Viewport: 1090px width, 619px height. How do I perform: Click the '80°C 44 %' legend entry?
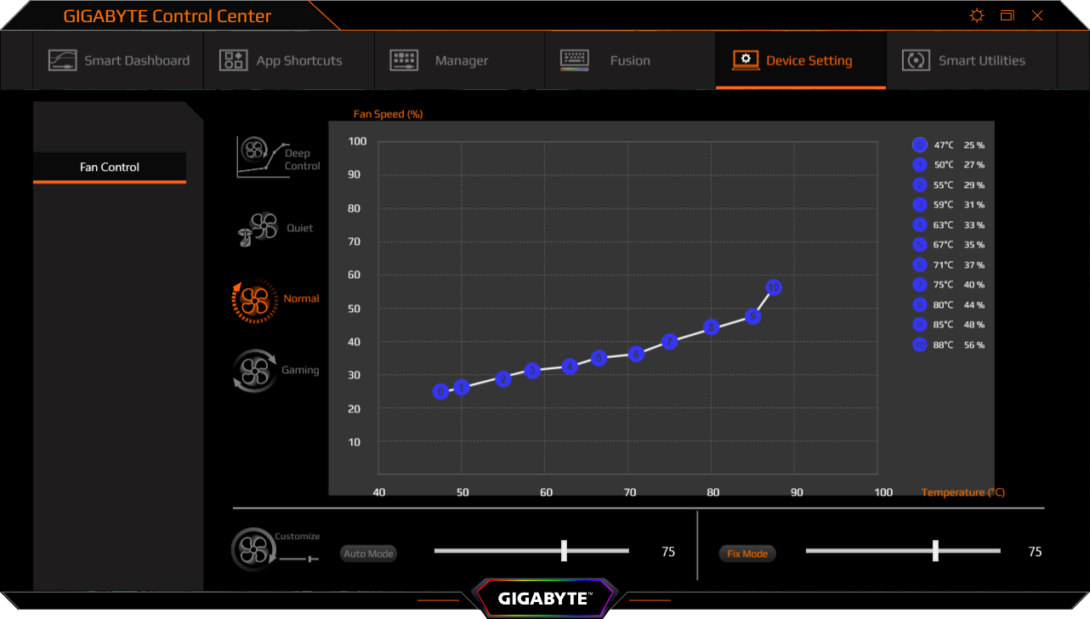949,305
